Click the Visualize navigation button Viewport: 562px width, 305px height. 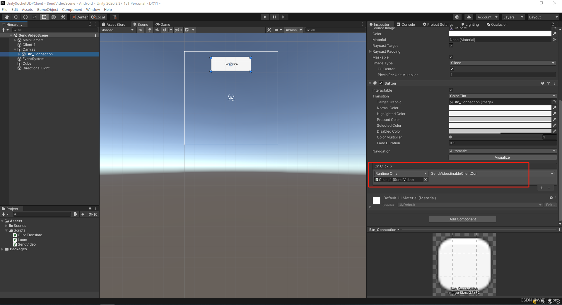502,157
